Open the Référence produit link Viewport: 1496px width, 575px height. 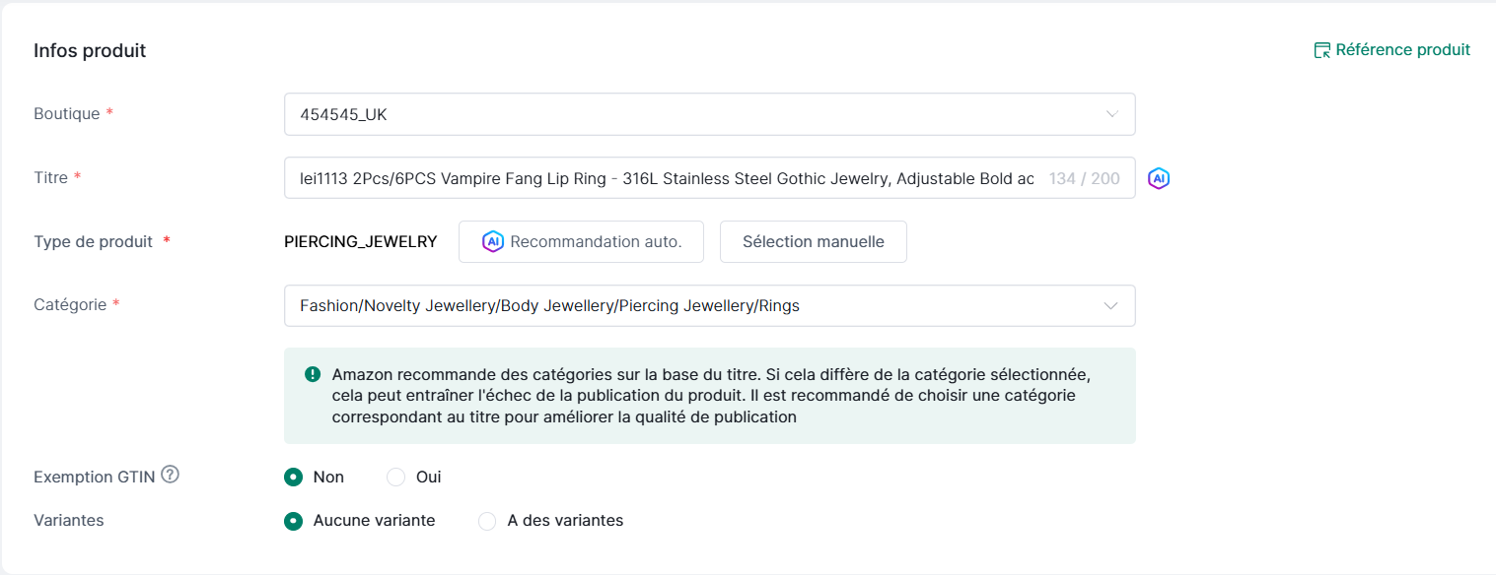coord(1402,50)
